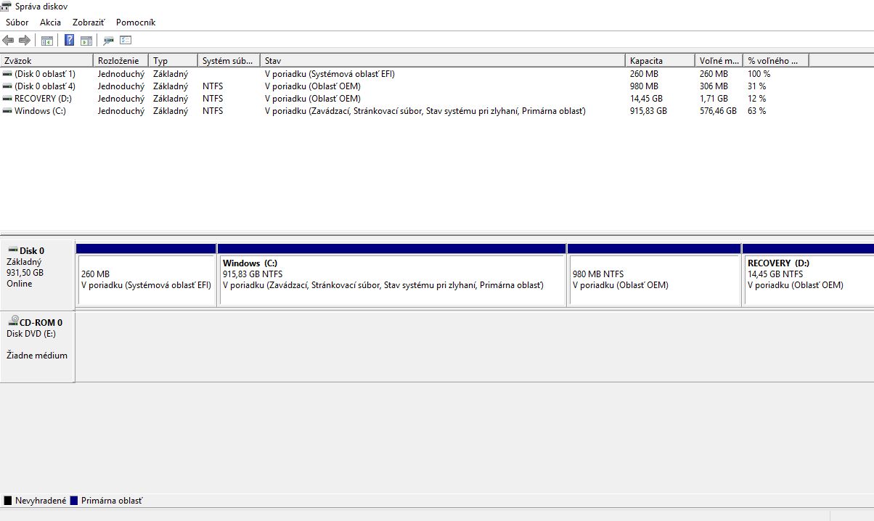
Task: Sort by the Kapacita column header
Action: pyautogui.click(x=661, y=61)
